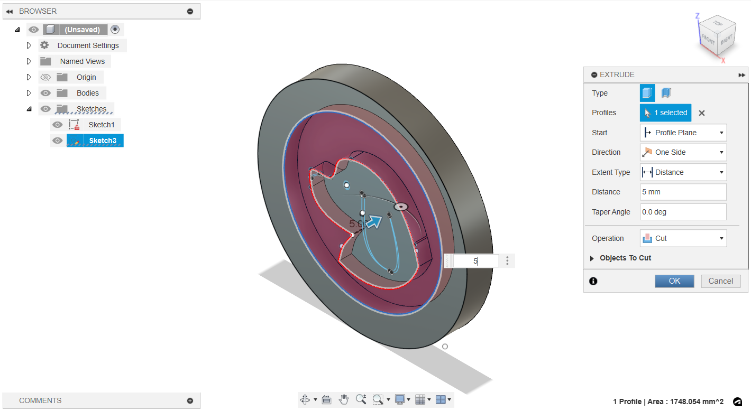Click the Sketch1 locked sketch icon

(74, 125)
